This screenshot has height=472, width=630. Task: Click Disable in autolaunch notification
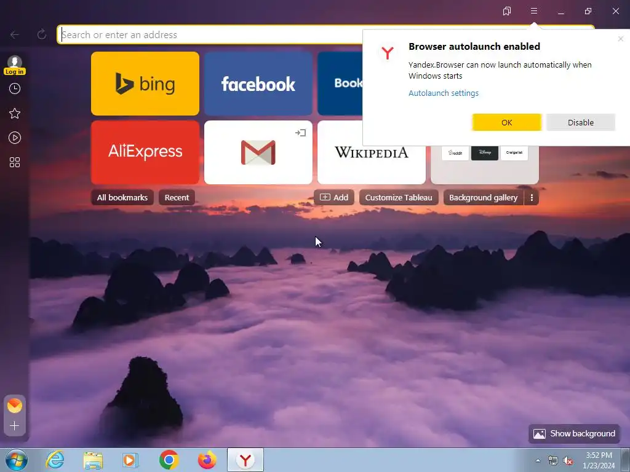coord(581,122)
